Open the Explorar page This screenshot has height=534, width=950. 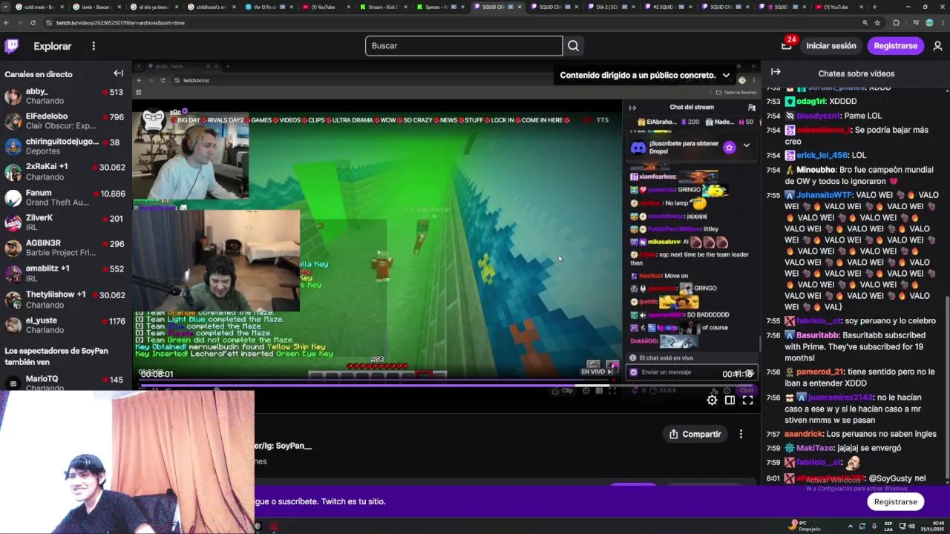[x=53, y=46]
